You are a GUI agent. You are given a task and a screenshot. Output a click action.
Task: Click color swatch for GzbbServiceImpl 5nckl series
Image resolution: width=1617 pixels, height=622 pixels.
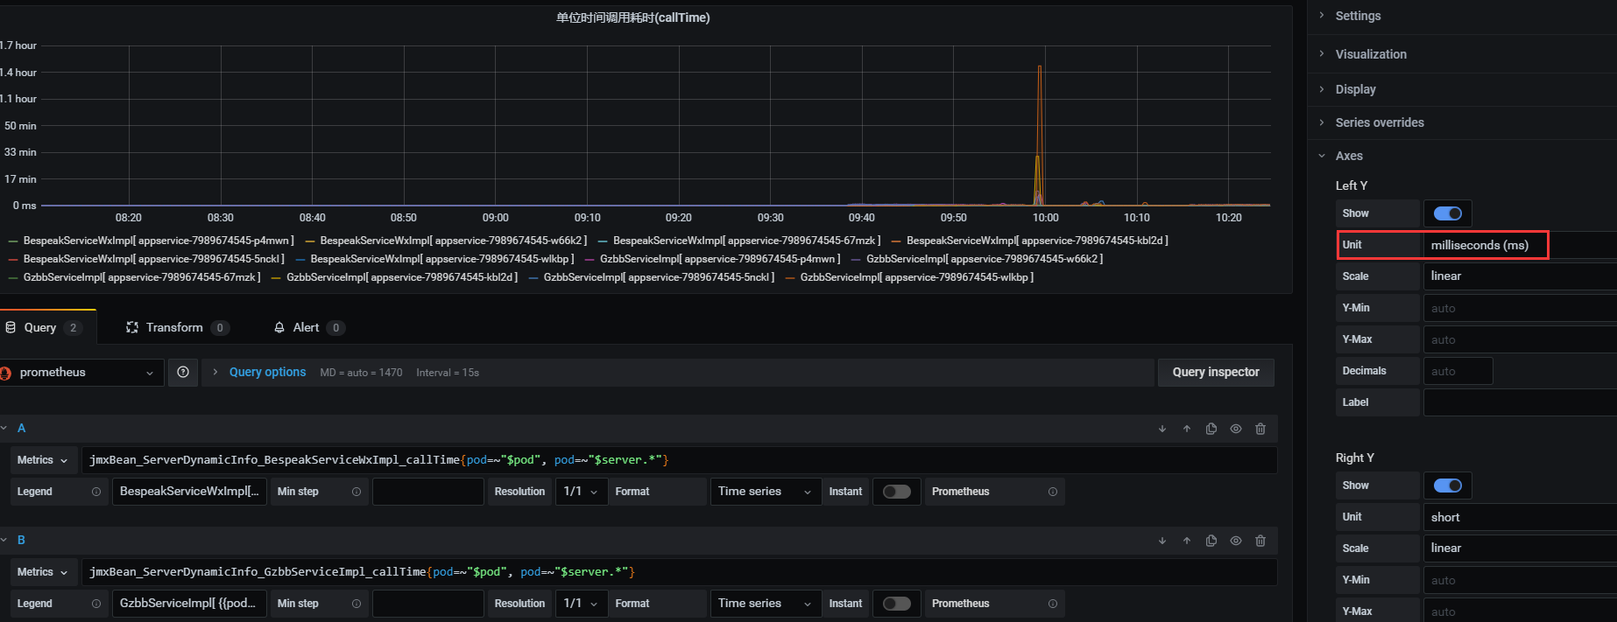click(533, 277)
